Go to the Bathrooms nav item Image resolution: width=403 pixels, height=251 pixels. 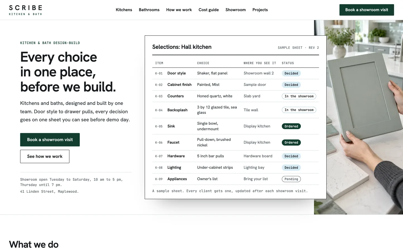[149, 10]
